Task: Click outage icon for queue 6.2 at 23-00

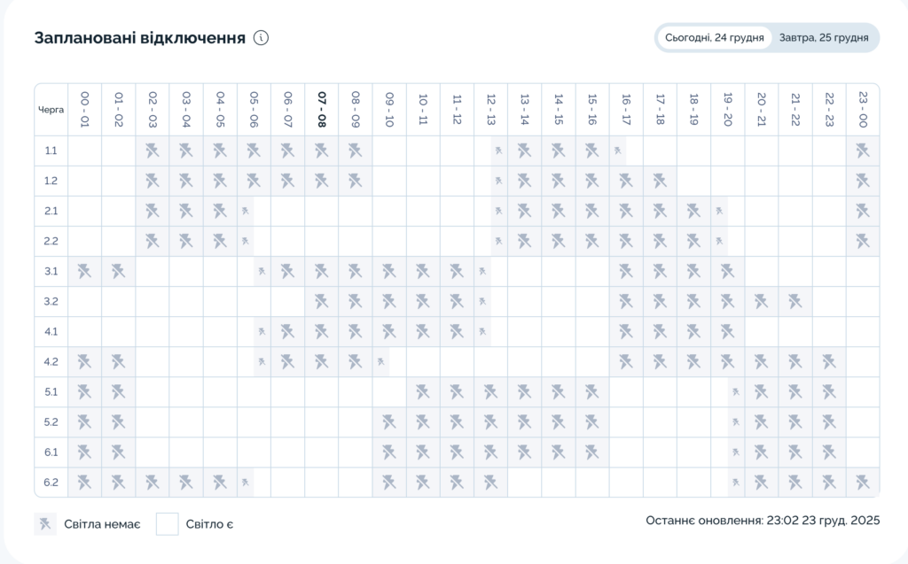Action: click(863, 482)
